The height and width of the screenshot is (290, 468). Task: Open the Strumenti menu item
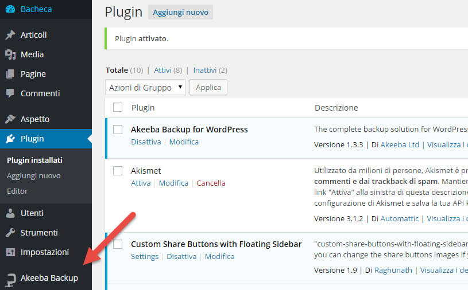coord(39,233)
